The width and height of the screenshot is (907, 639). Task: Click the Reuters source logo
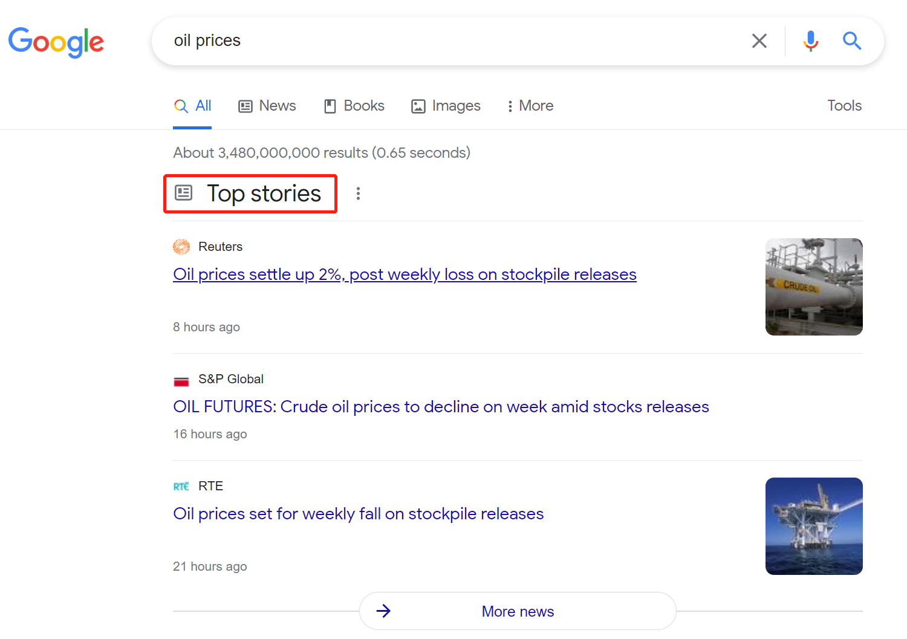point(181,247)
